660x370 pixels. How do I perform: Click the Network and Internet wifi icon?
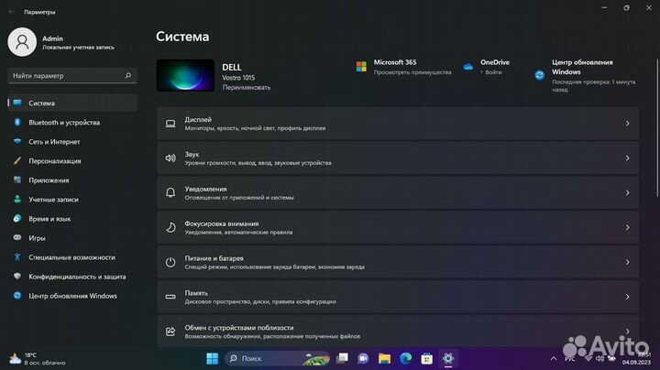tap(17, 141)
